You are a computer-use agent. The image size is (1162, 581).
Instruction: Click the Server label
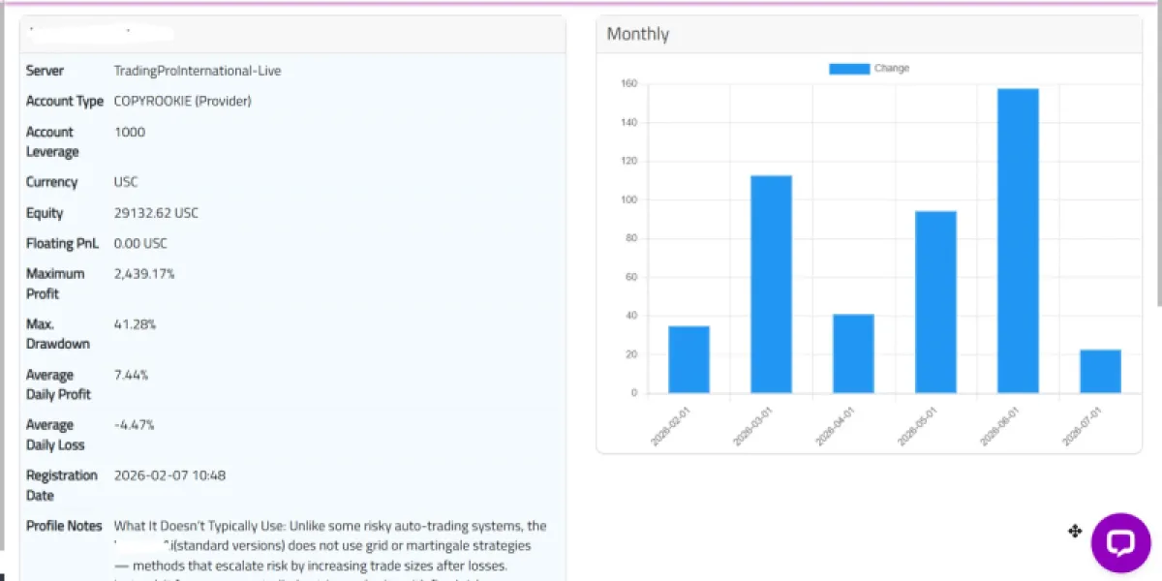point(45,71)
